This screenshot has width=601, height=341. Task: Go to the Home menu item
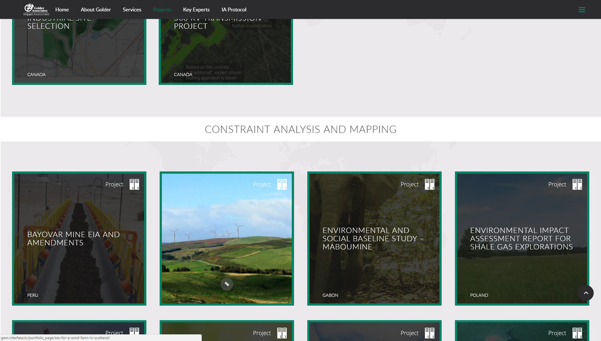[62, 10]
